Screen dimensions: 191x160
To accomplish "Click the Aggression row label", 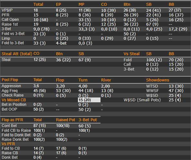I will (x=11, y=86).
